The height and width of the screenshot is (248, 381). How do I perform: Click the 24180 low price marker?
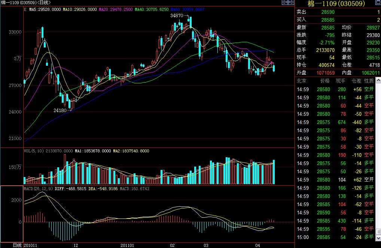[x=60, y=111]
